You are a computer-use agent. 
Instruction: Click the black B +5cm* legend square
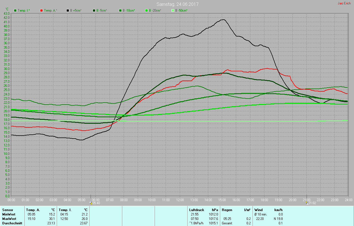coord(68,11)
